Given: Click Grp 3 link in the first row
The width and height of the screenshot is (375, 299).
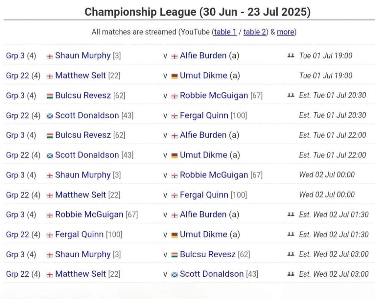Looking at the screenshot, I should (15, 56).
